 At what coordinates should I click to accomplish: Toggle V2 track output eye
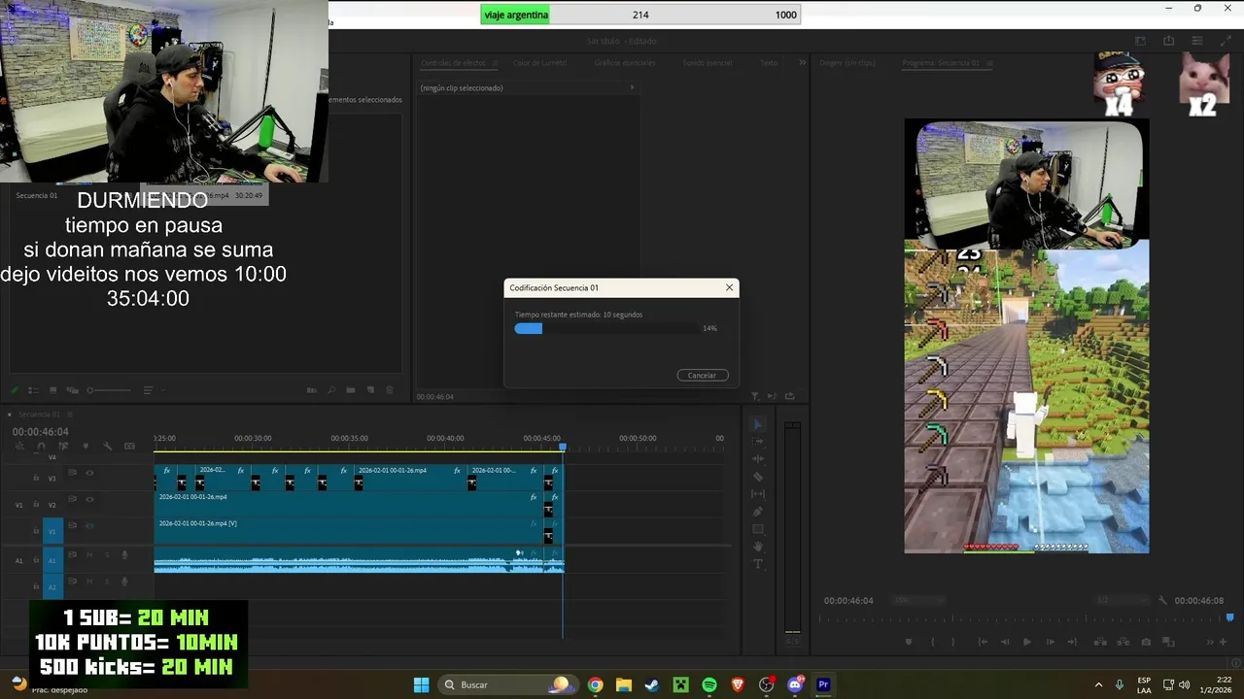click(89, 499)
